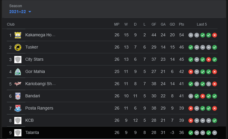The width and height of the screenshot is (228, 139).
Task: Click Gor Mahia's first red loss icon
Action: (191, 72)
